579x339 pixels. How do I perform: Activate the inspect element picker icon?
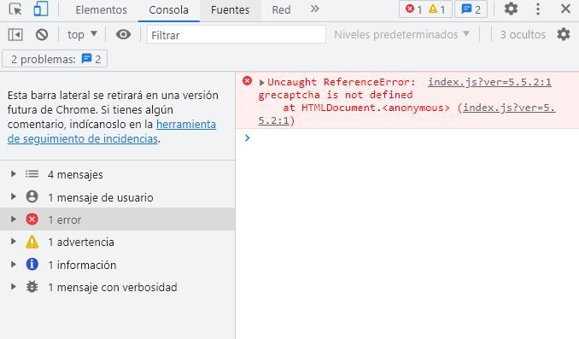click(x=15, y=9)
